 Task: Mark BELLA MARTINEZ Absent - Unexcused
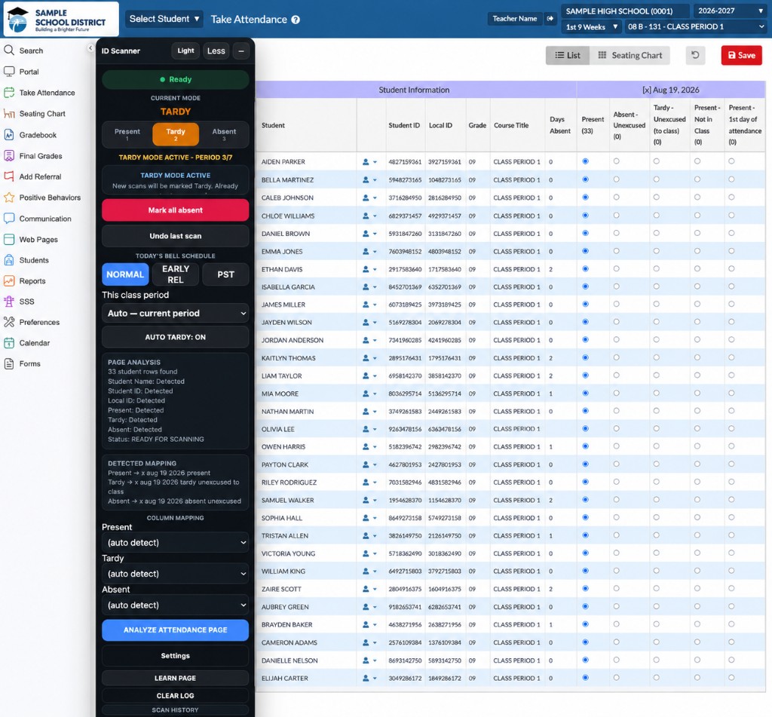coord(617,179)
